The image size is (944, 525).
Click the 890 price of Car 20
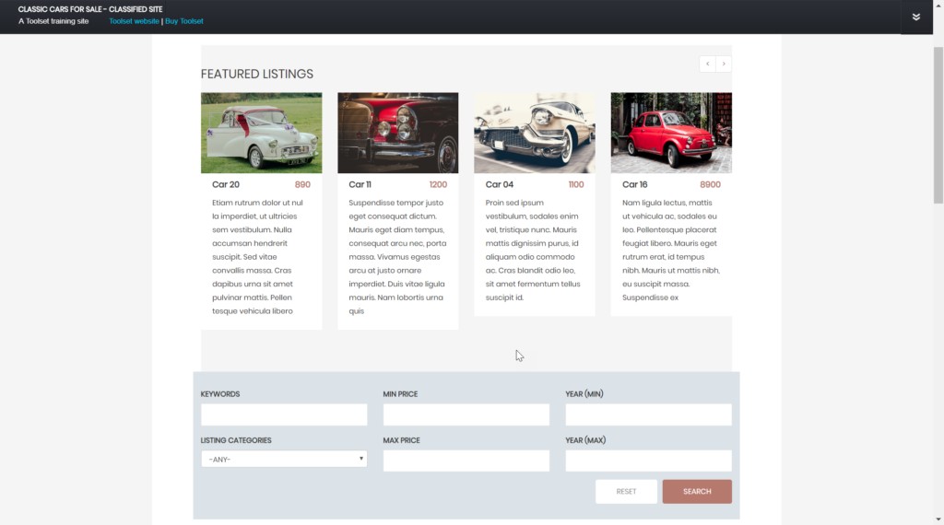pos(302,184)
